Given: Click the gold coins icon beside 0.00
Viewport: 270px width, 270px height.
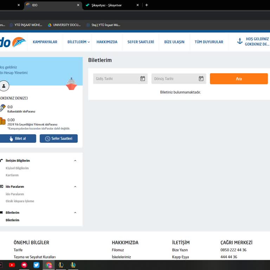Looking at the screenshot, I should (2, 121).
